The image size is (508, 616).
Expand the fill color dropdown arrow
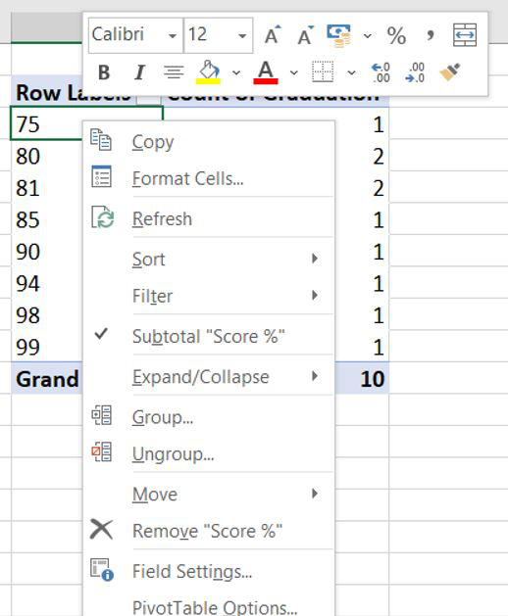pos(236,72)
